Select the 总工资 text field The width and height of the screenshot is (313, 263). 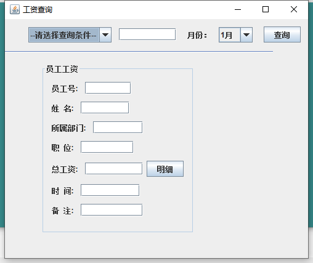(113, 169)
